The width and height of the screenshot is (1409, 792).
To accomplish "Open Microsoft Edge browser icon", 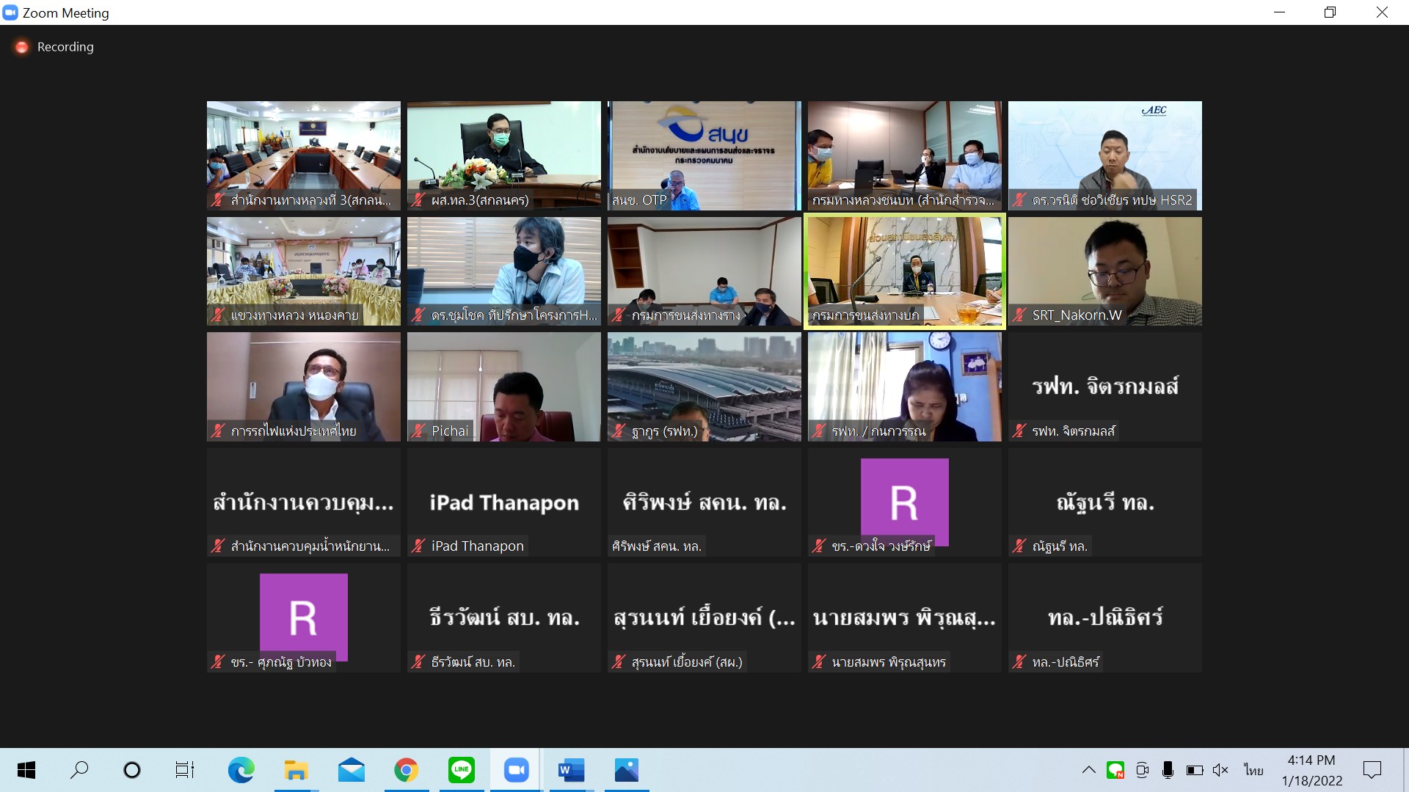I will pyautogui.click(x=241, y=770).
